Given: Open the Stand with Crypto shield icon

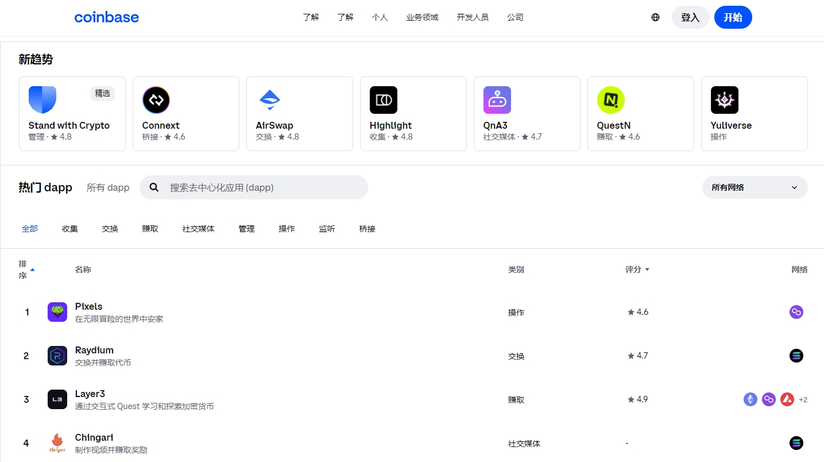Looking at the screenshot, I should 42,99.
